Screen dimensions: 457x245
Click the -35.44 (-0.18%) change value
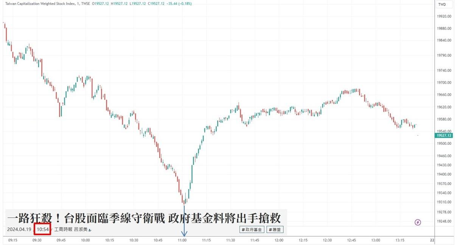[180, 3]
